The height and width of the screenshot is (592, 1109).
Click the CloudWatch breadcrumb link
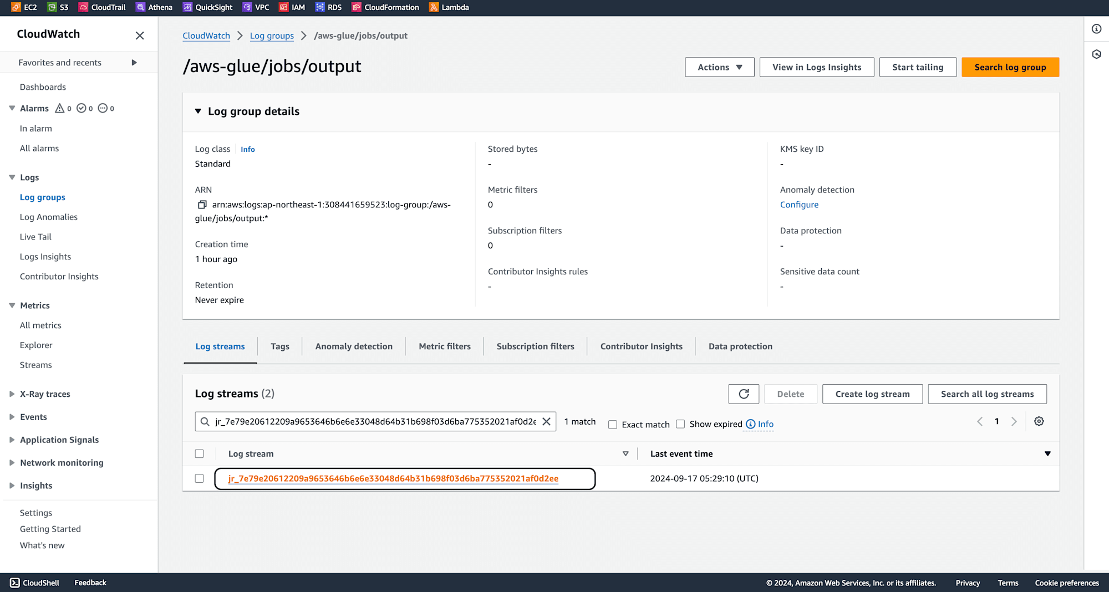coord(206,35)
